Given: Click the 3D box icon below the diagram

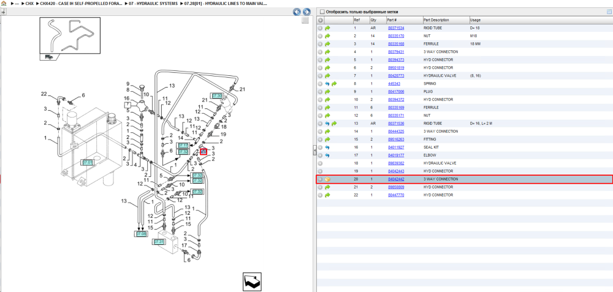Looking at the screenshot, I should (252, 282).
